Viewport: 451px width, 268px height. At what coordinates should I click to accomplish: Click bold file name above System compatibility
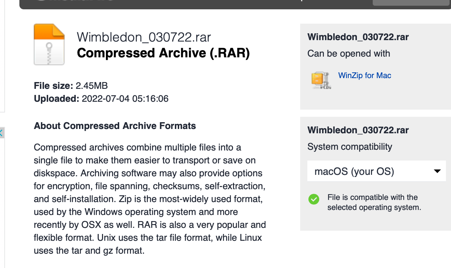point(358,130)
